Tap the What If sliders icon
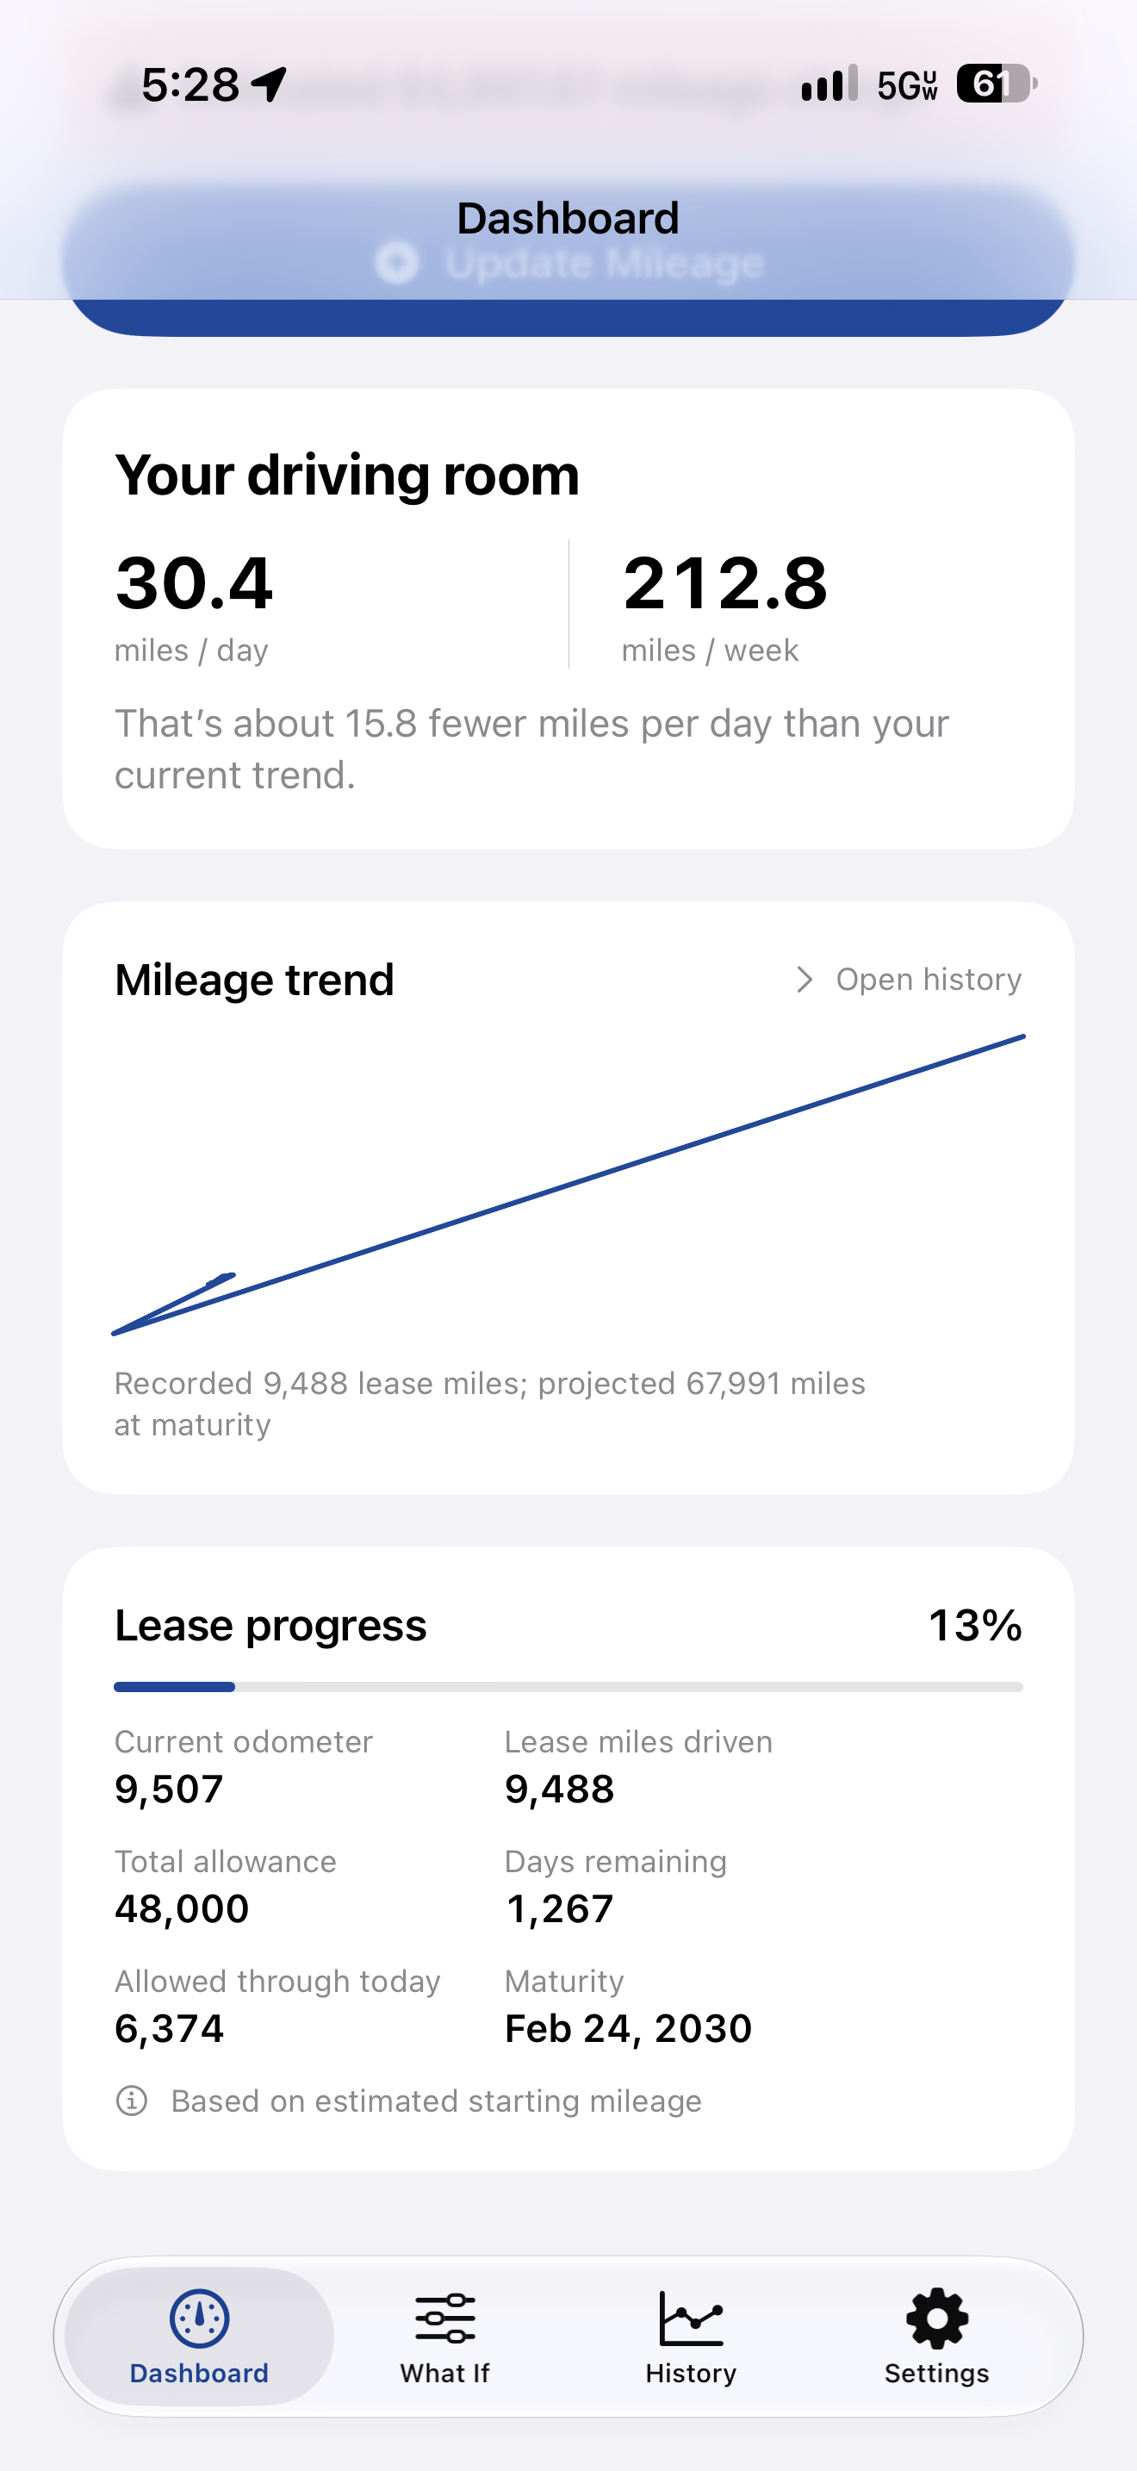The height and width of the screenshot is (2471, 1137). coord(444,2319)
